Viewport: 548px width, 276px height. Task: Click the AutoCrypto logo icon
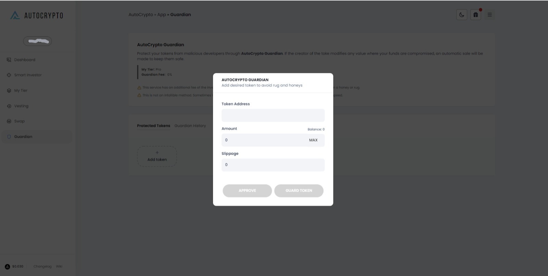pos(15,15)
